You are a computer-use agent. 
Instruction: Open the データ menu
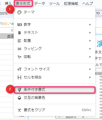pos(40,4)
